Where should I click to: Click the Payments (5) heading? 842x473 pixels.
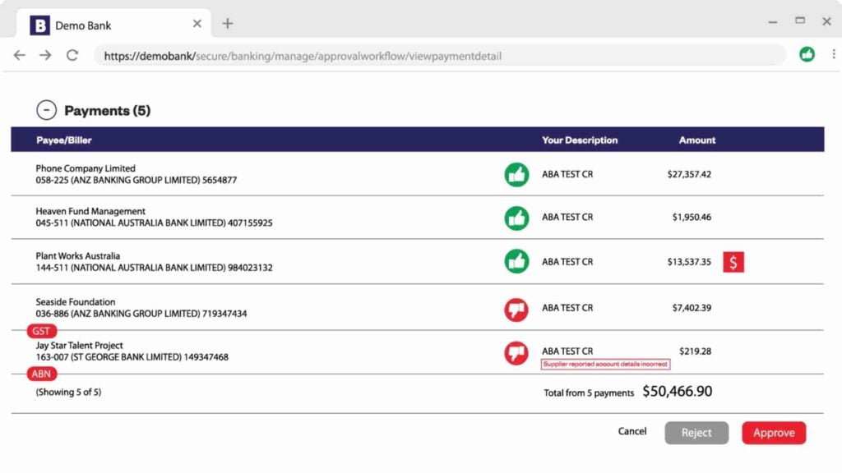(x=108, y=111)
